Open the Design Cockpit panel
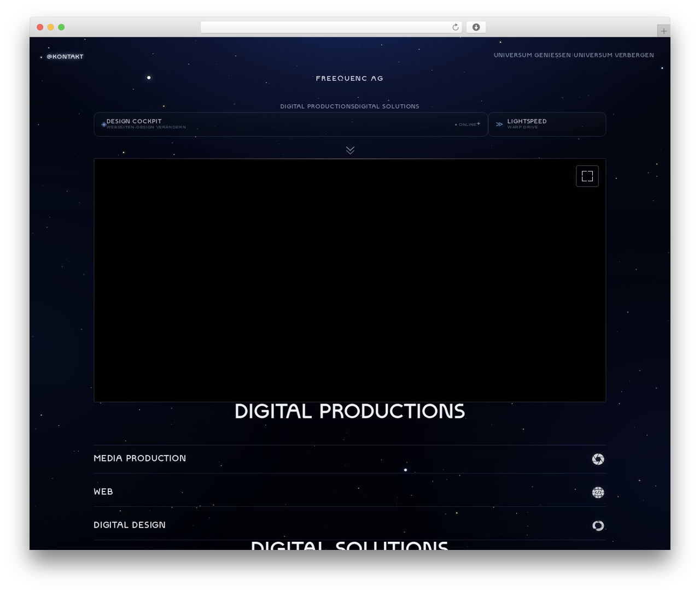This screenshot has width=700, height=592. click(x=290, y=124)
